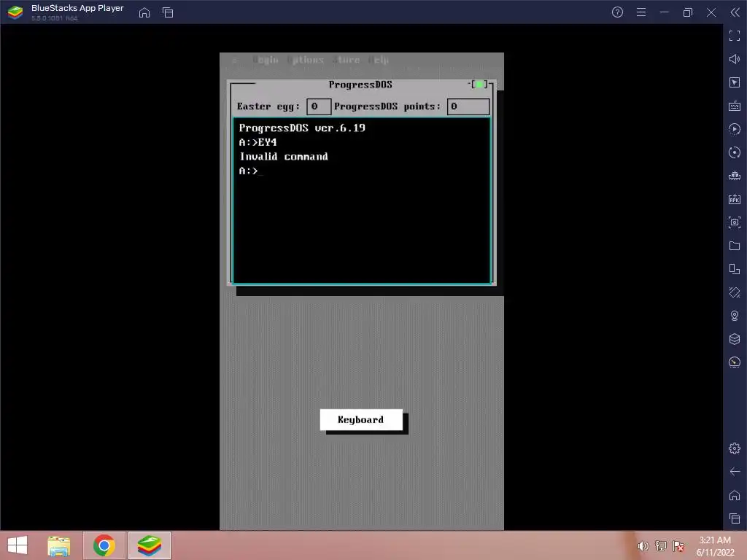This screenshot has width=747, height=560.
Task: Click the 'A:>EY4' command line
Action: [x=258, y=142]
